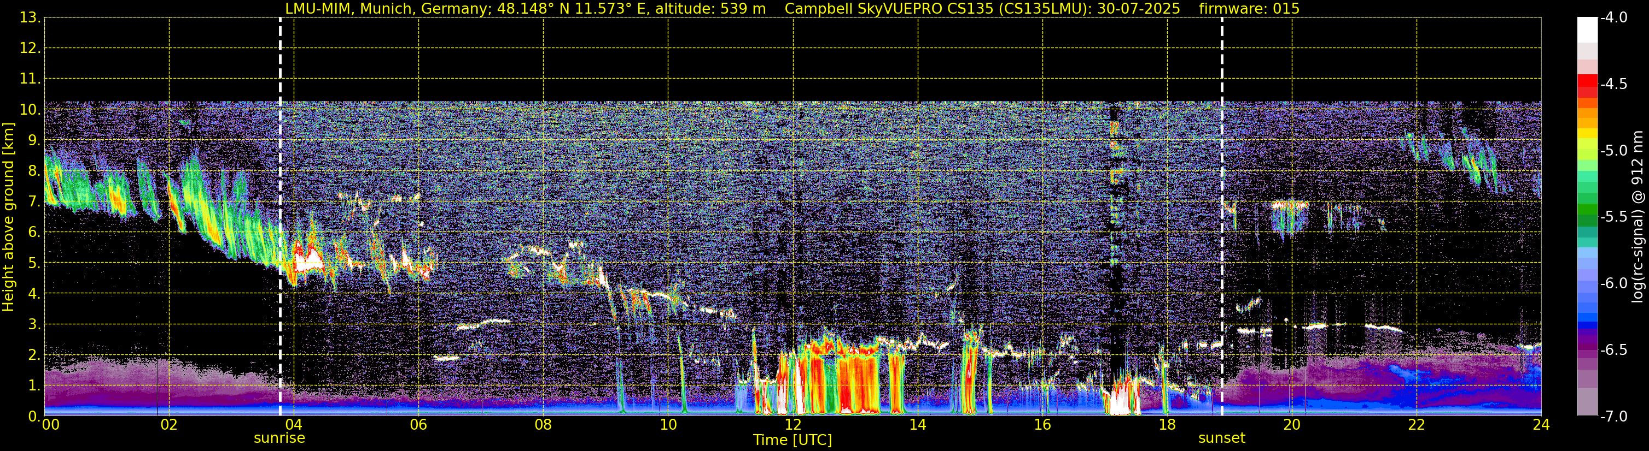Viewport: 1649px width, 451px height.
Task: Click the "Time [UTC]" axis label
Action: (793, 440)
